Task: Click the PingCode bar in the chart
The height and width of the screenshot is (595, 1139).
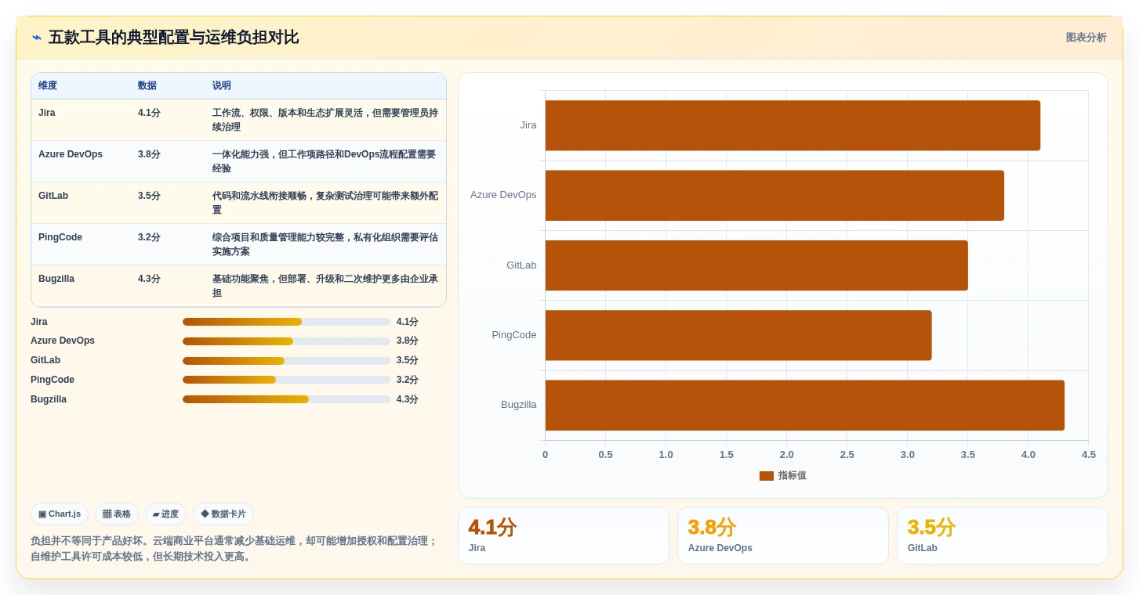Action: tap(738, 335)
